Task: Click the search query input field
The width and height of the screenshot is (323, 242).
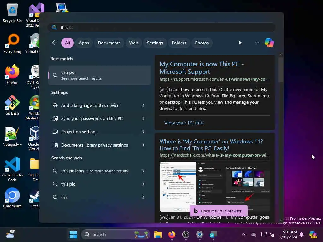Action: [161, 27]
